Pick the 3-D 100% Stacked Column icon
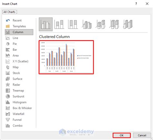 point(114,24)
